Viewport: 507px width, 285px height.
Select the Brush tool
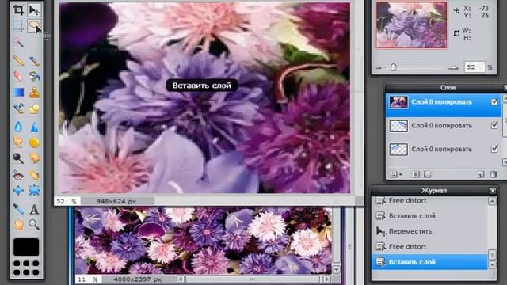[34, 60]
